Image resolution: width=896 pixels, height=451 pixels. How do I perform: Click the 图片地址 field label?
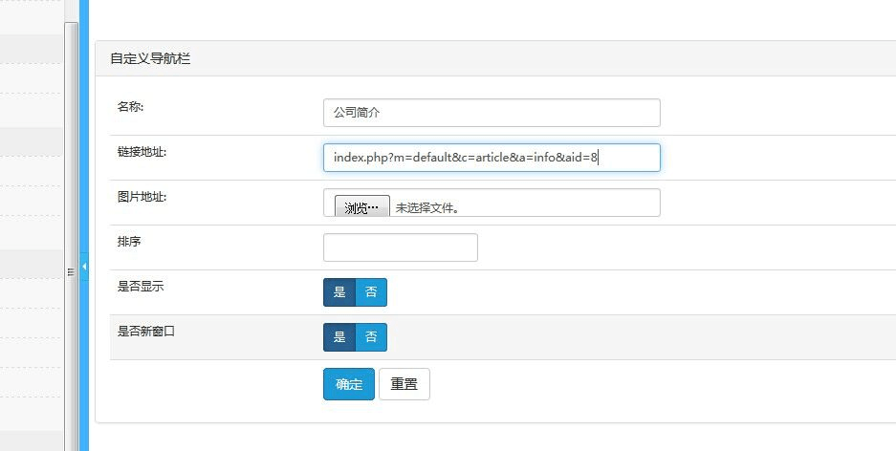(x=142, y=197)
